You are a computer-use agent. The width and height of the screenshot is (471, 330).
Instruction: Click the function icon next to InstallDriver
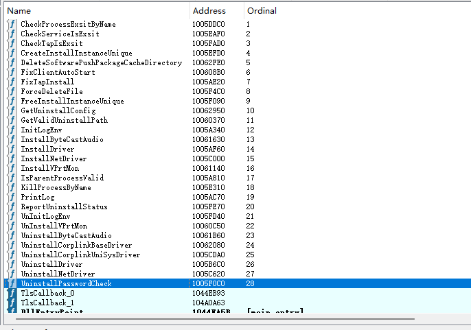(11, 149)
